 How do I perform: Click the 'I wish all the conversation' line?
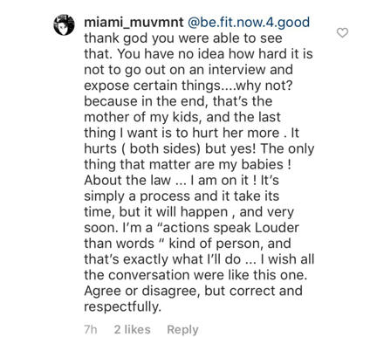click(199, 267)
